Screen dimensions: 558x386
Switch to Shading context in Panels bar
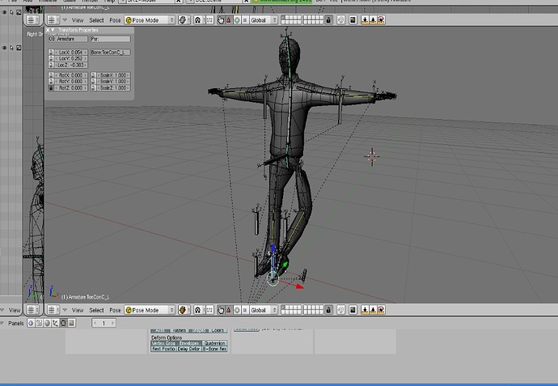tap(48, 324)
